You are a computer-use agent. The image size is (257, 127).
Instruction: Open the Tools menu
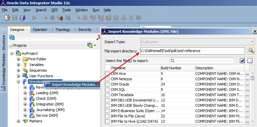pyautogui.click(x=66, y=10)
